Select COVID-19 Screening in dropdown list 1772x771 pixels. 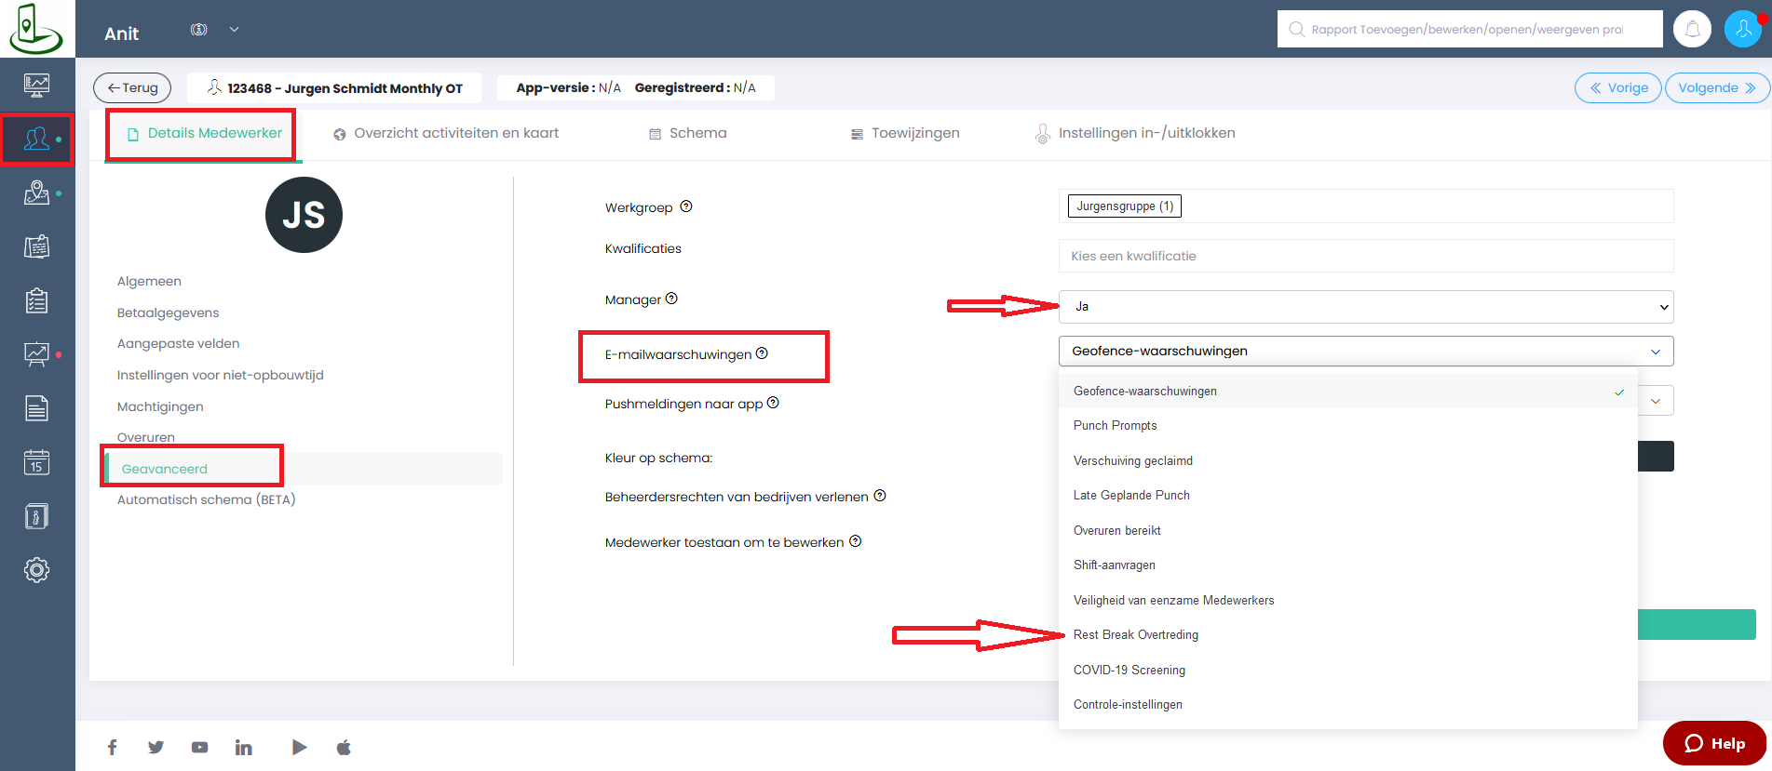click(x=1129, y=671)
